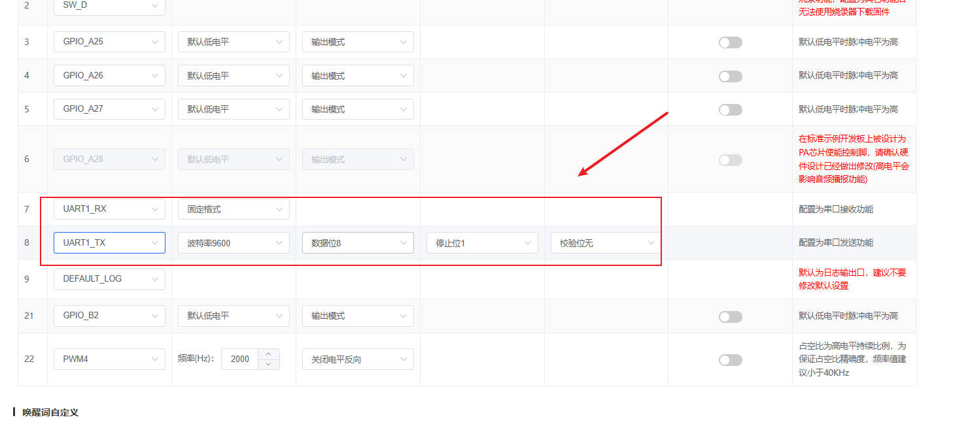Turn on the GPIO_A26 row switch
The image size is (968, 430).
[x=730, y=76]
